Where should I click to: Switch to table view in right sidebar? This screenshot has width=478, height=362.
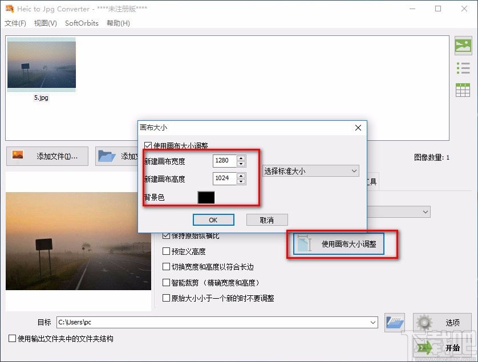463,90
